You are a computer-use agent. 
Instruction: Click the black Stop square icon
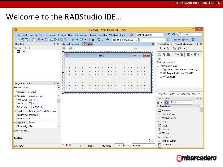(93, 40)
